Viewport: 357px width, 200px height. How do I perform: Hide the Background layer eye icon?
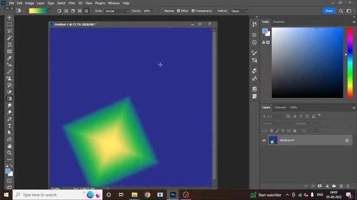click(264, 141)
